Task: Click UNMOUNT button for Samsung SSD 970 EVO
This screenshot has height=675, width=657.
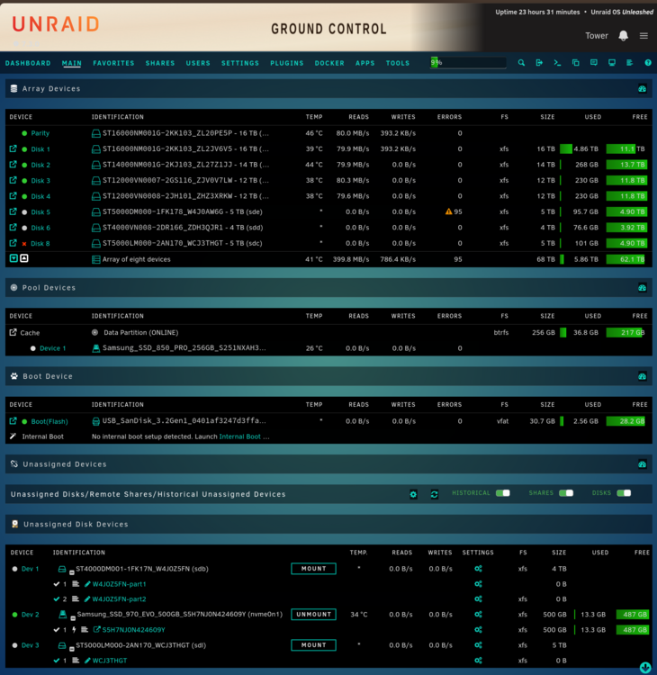Action: (x=313, y=615)
